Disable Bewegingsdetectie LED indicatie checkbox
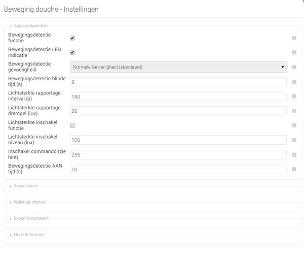This screenshot has width=304, height=257. click(x=72, y=52)
